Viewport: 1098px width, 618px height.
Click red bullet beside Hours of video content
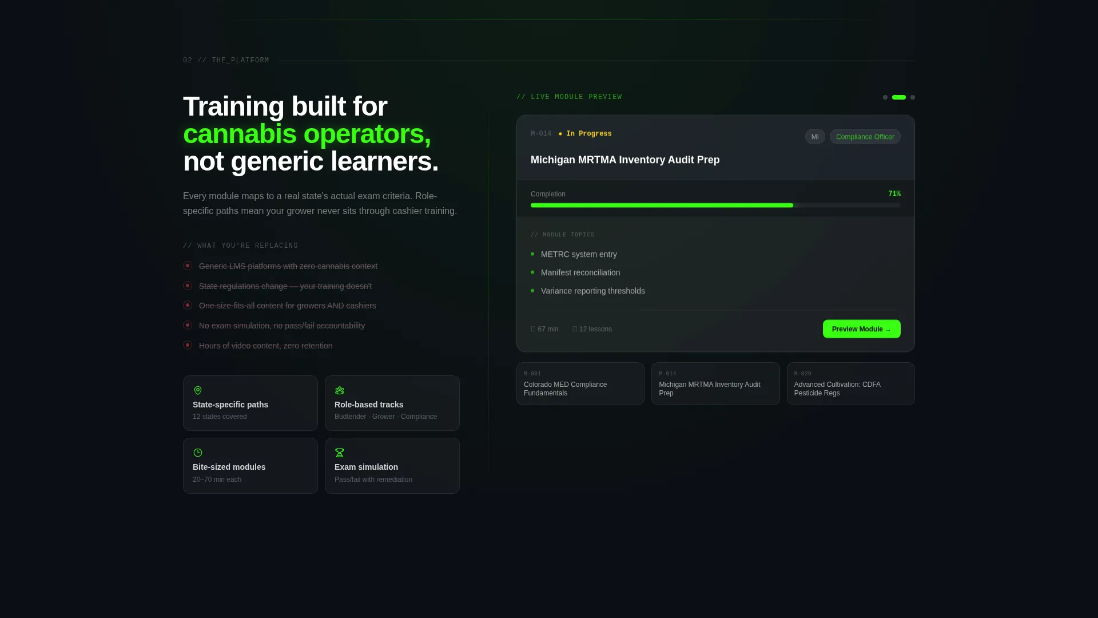coord(188,345)
